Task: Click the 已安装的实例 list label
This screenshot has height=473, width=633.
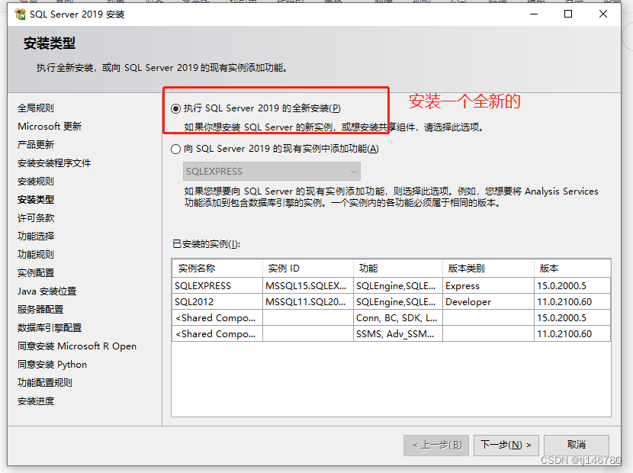Action: pos(206,244)
